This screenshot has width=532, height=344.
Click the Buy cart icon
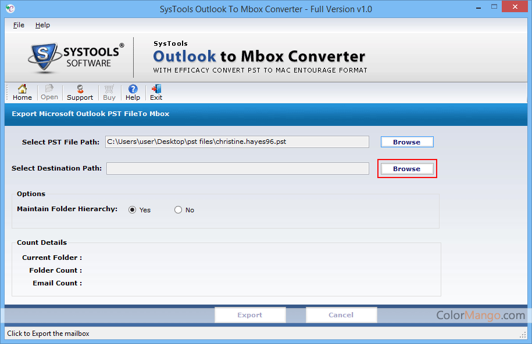click(109, 92)
